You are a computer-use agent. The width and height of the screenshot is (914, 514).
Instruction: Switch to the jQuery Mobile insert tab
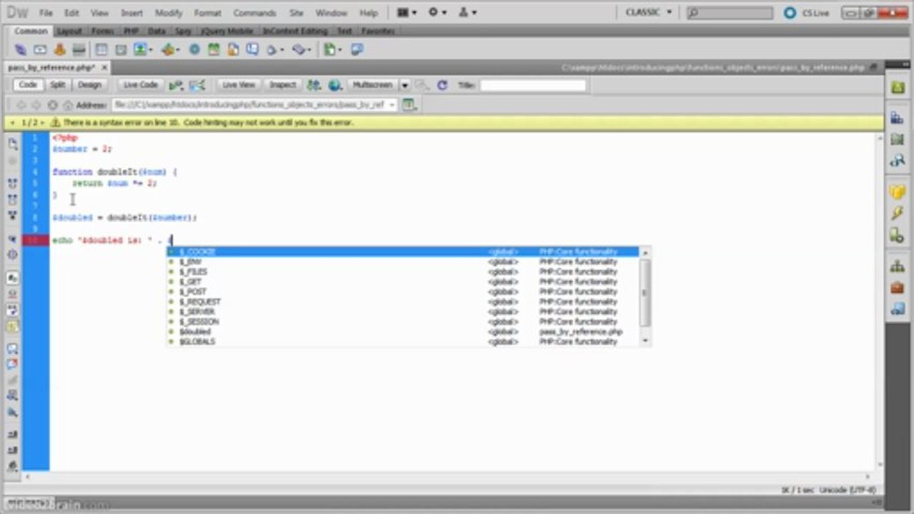tap(227, 31)
